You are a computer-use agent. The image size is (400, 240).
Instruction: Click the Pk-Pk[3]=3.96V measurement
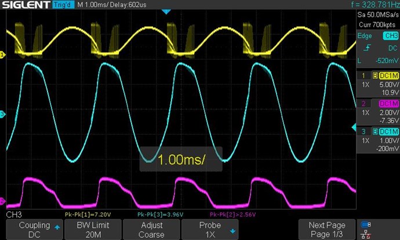click(x=160, y=214)
